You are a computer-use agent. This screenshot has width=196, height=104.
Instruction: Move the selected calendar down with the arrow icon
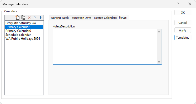coord(41,18)
